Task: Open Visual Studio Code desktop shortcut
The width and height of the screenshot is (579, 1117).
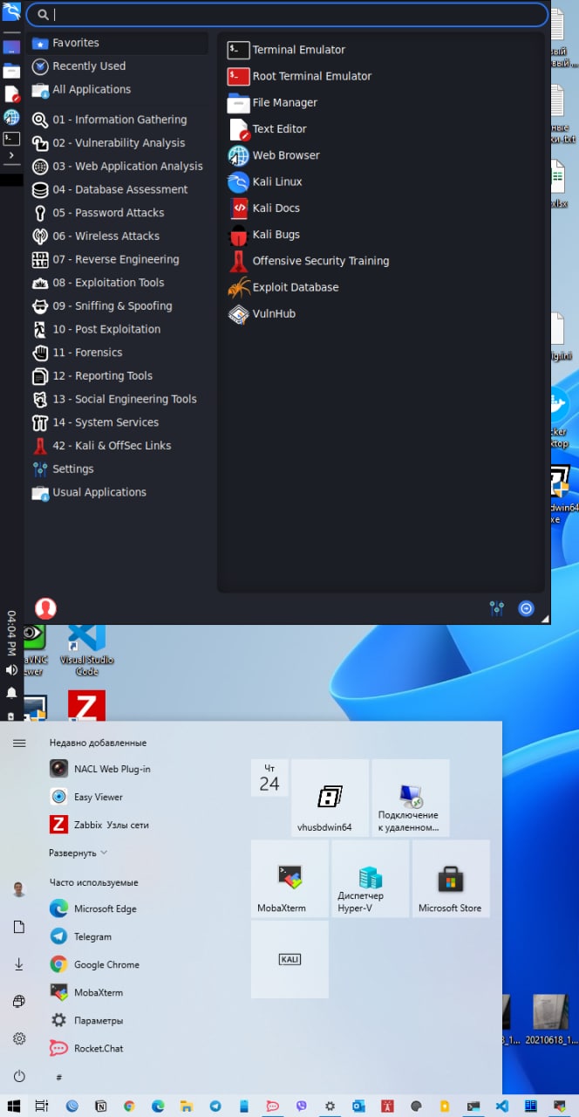Action: click(x=86, y=648)
